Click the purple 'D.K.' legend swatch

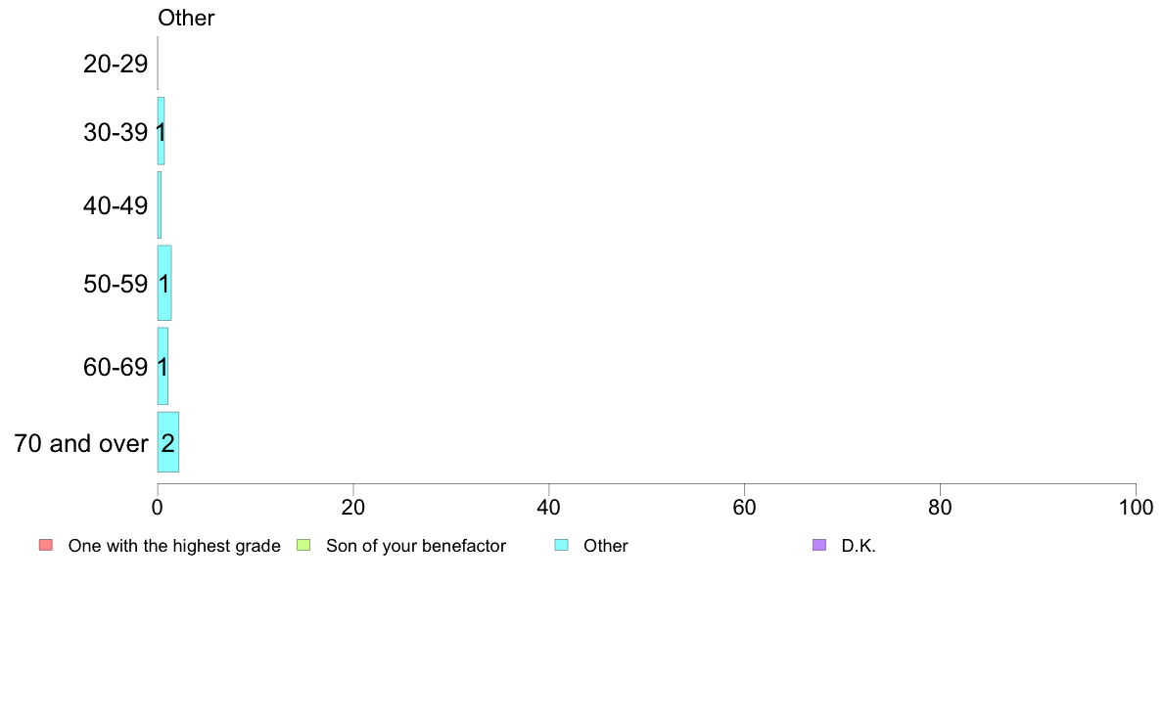coord(818,545)
